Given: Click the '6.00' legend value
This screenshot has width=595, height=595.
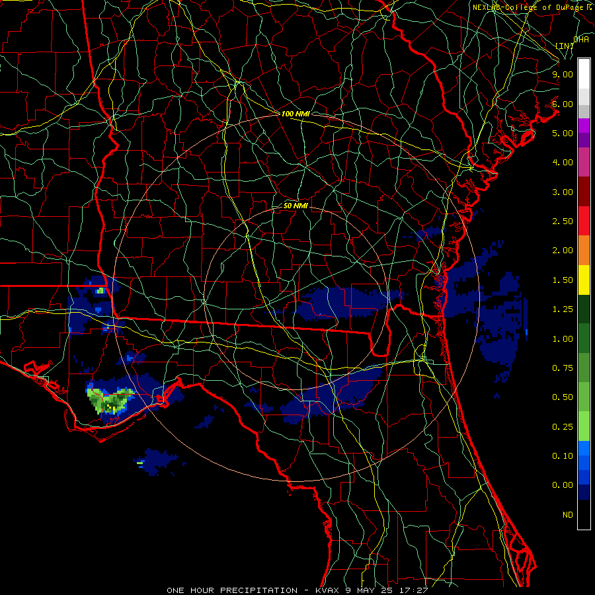Looking at the screenshot, I should tap(563, 104).
